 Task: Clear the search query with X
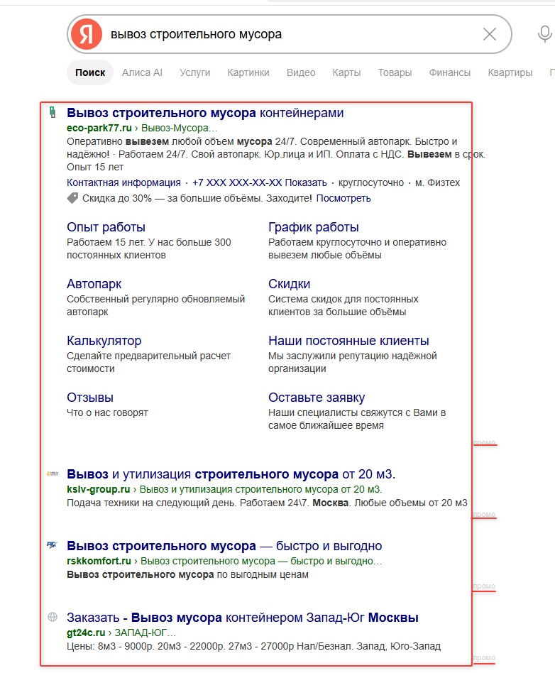click(x=489, y=34)
